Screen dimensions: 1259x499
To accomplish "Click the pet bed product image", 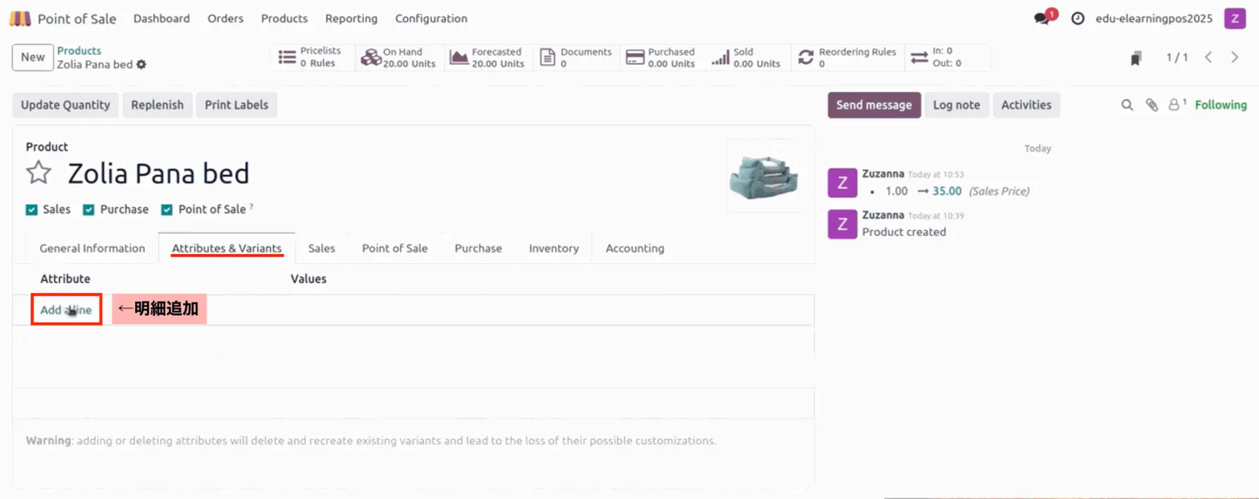I will click(763, 176).
